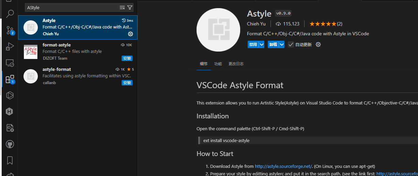Install the format-astyle extension
418x176 pixels.
[127, 58]
